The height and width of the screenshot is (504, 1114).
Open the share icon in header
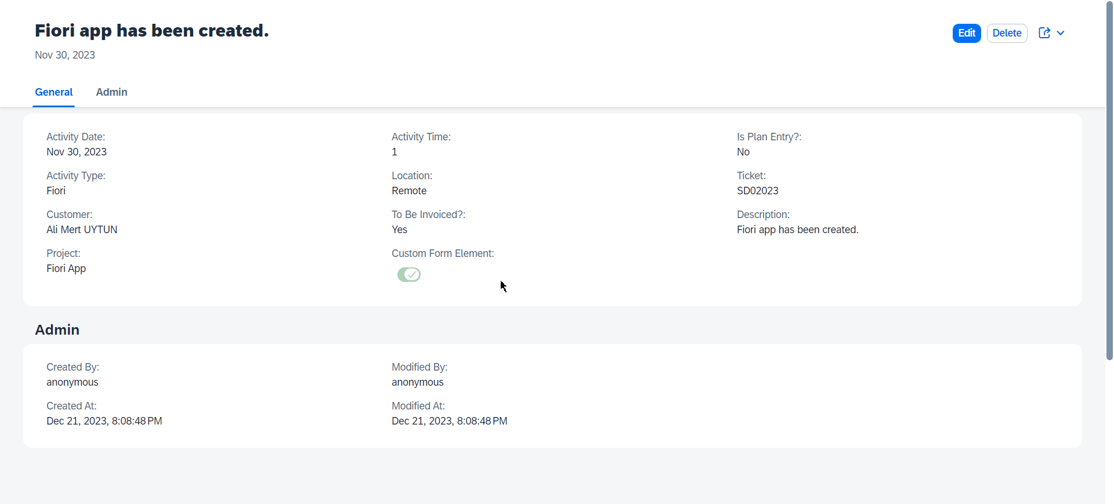[x=1044, y=33]
